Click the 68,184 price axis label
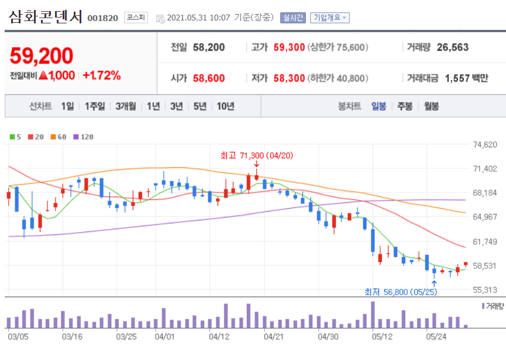 (485, 193)
